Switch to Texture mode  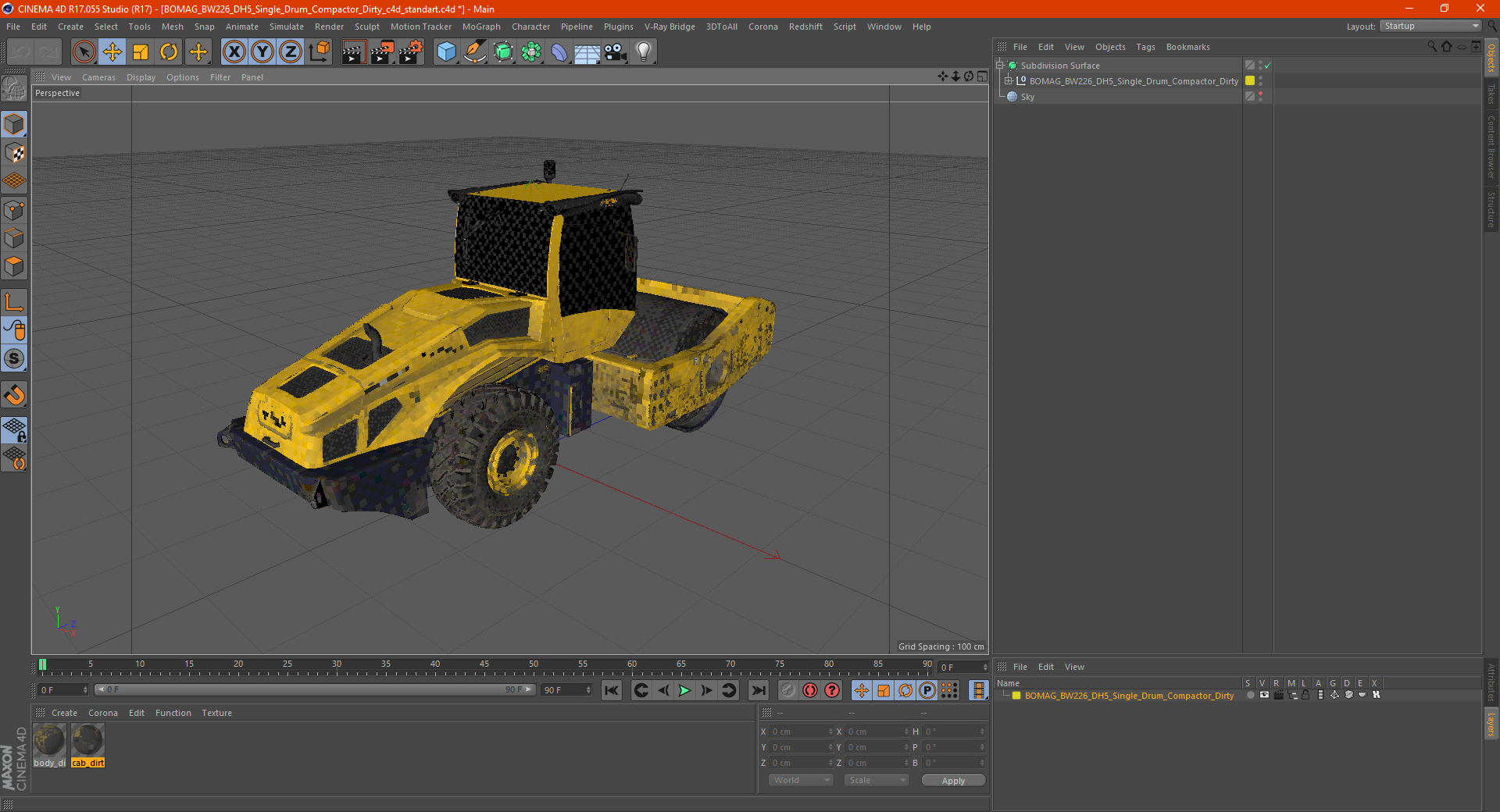coord(14,153)
